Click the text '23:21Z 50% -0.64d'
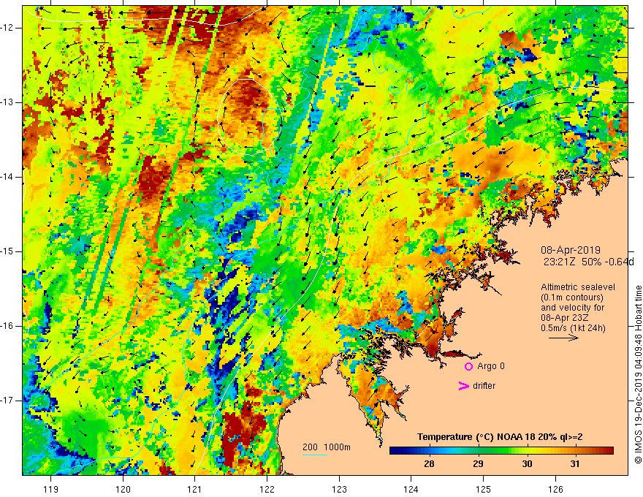Image resolution: width=643 pixels, height=497 pixels. pyautogui.click(x=588, y=262)
